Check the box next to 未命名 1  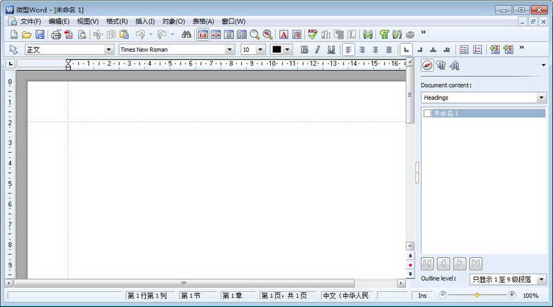click(x=427, y=113)
